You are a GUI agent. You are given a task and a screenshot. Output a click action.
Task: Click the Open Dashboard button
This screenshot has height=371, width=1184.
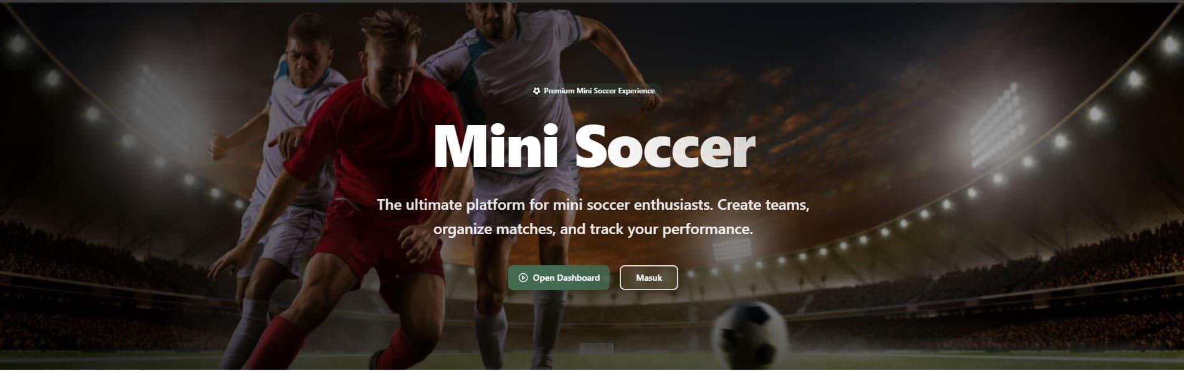point(559,278)
